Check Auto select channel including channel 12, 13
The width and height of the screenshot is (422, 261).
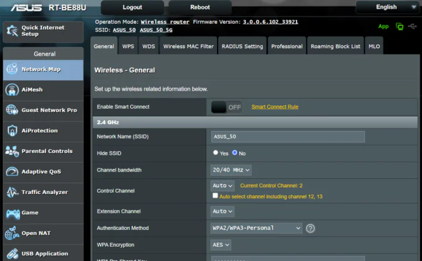(215, 196)
